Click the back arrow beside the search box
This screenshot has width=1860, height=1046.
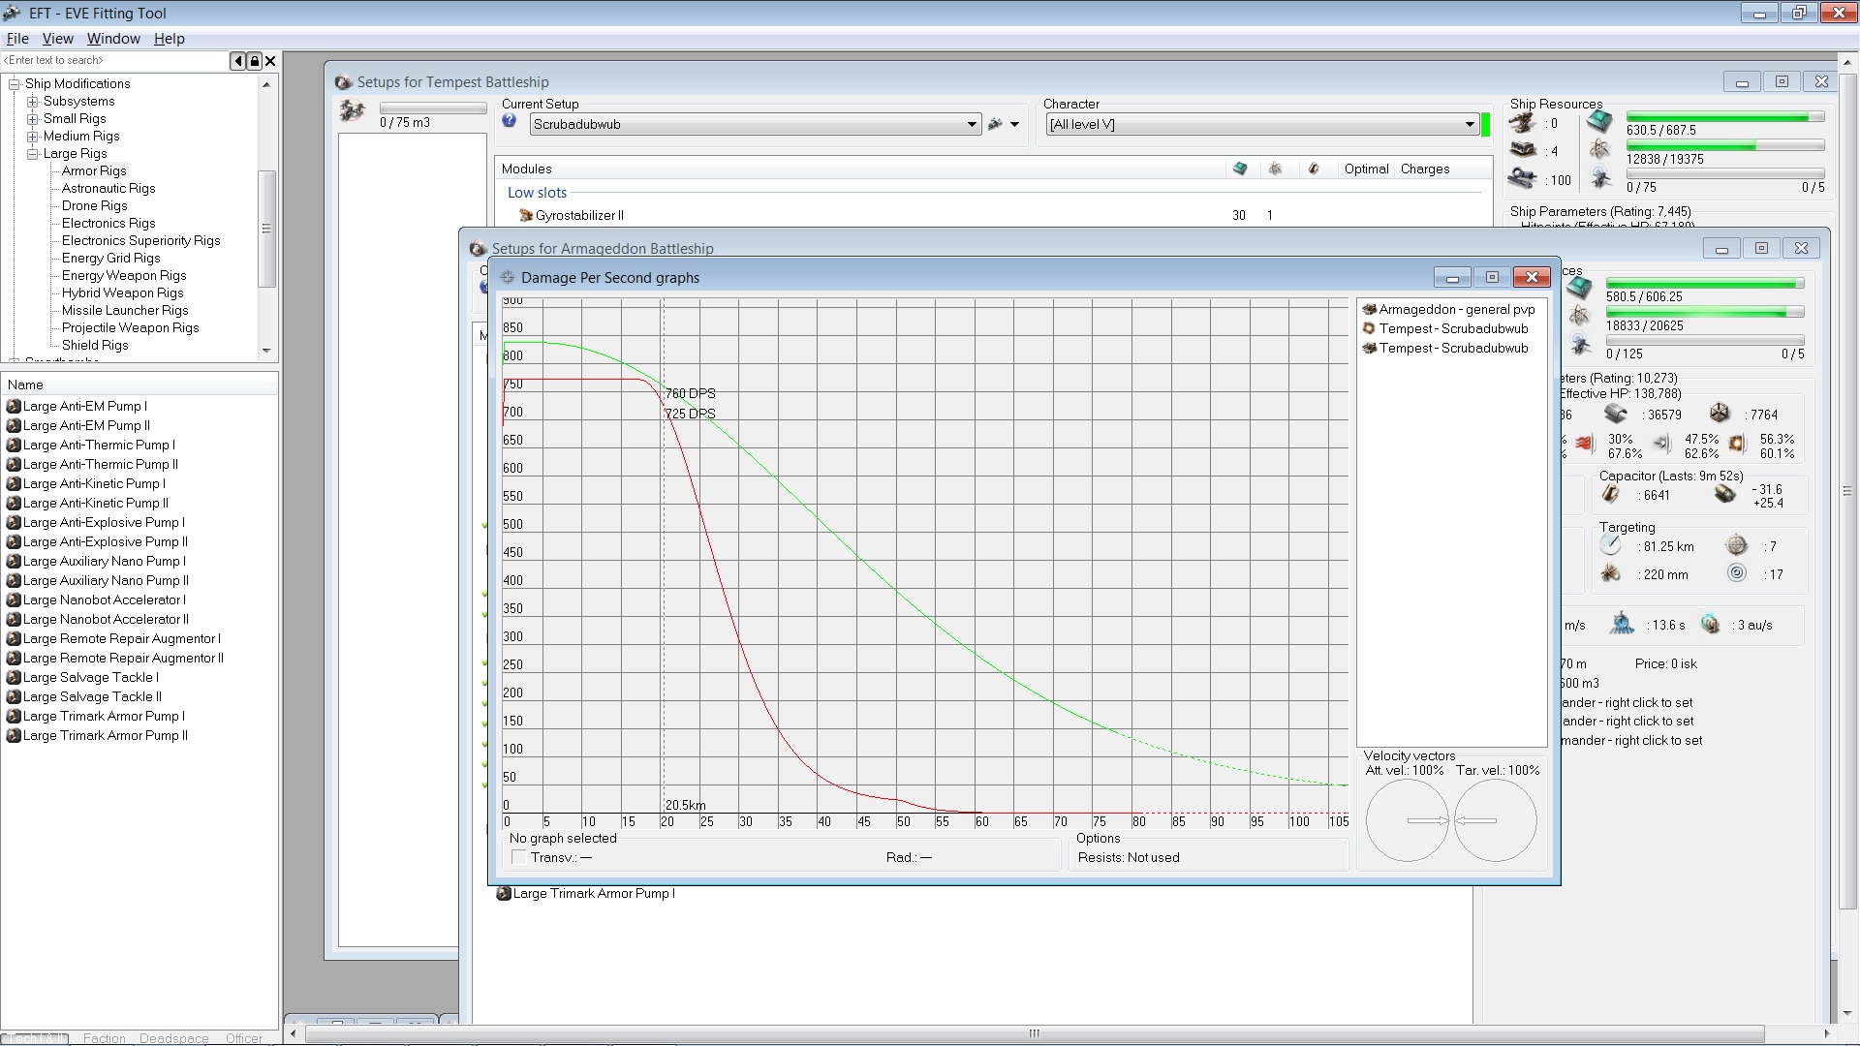point(238,61)
